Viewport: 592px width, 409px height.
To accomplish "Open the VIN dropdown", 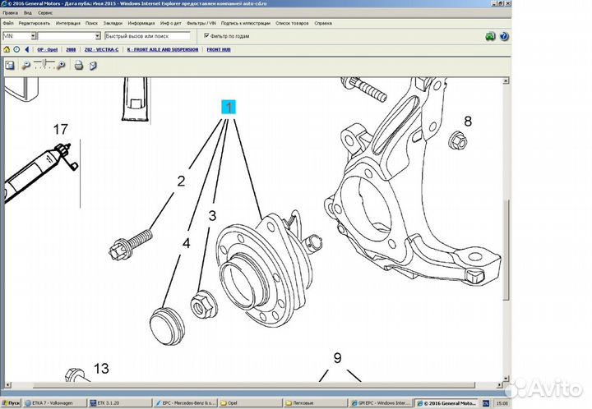I will click(x=34, y=36).
